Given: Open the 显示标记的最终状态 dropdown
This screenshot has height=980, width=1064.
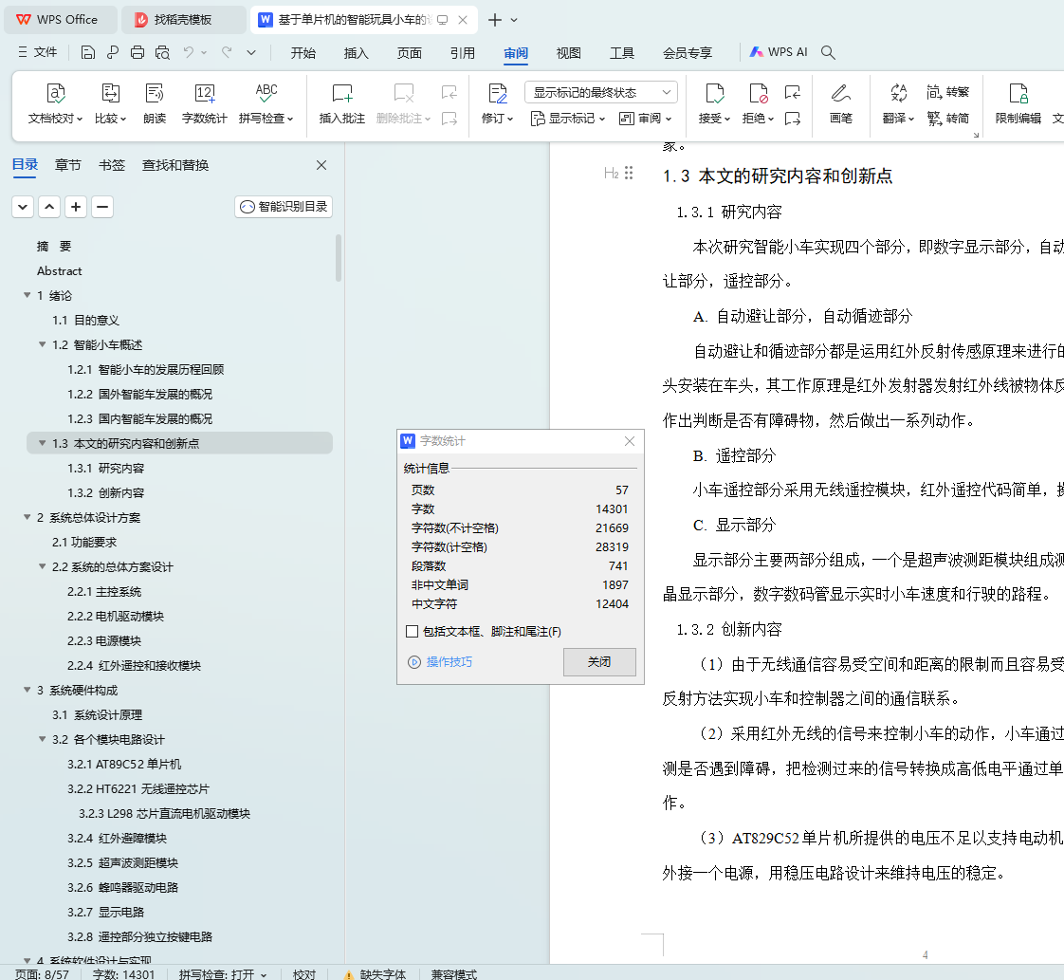Looking at the screenshot, I should (x=600, y=92).
